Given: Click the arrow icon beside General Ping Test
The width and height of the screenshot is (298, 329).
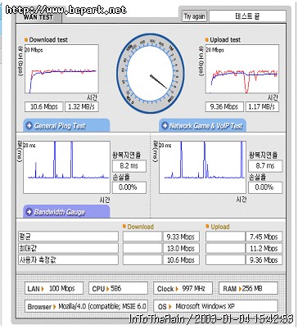Looking at the screenshot, I should click(x=29, y=126).
